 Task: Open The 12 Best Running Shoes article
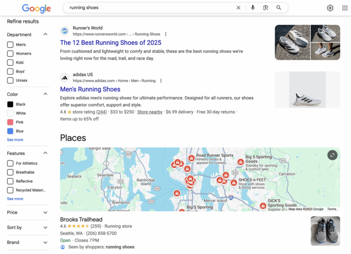[x=110, y=43]
